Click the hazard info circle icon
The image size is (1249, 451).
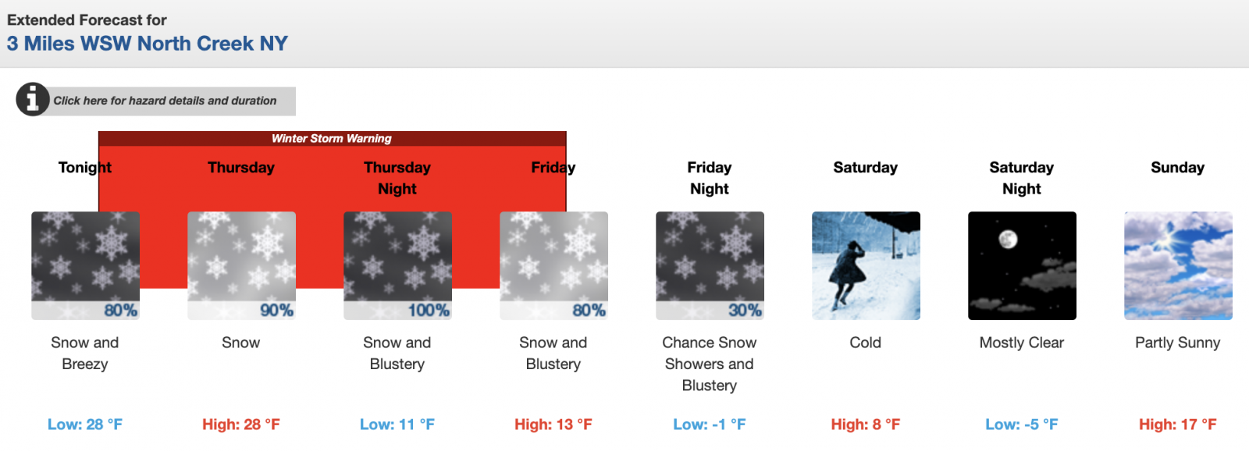click(x=33, y=99)
